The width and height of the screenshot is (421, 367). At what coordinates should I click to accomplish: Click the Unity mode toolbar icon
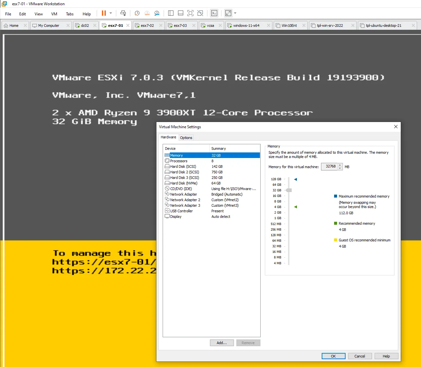coord(200,13)
